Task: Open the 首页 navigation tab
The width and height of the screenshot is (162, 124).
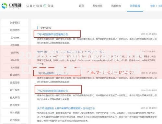Action: [x=81, y=6]
